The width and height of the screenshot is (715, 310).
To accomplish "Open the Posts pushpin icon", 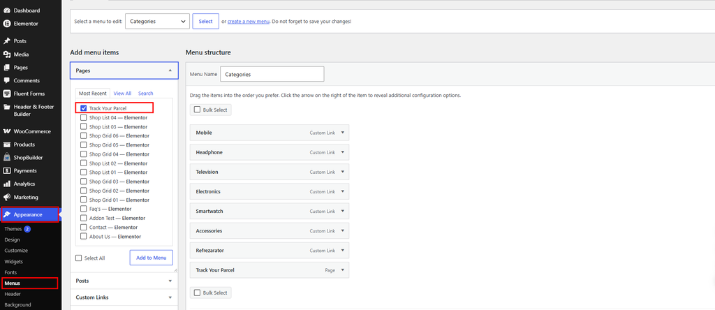I will [x=7, y=40].
